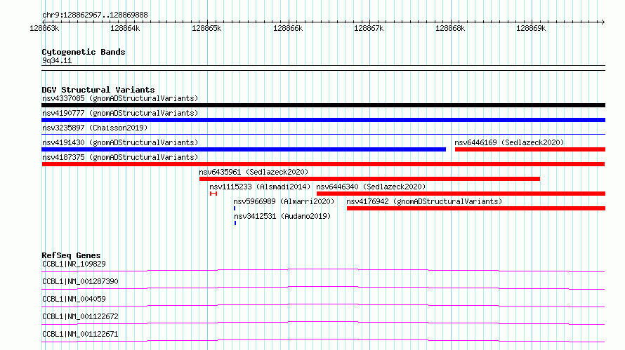The width and height of the screenshot is (625, 350).
Task: Open variant label nsv6446169 (Sedlazeck2020)
Action: pyautogui.click(x=509, y=142)
